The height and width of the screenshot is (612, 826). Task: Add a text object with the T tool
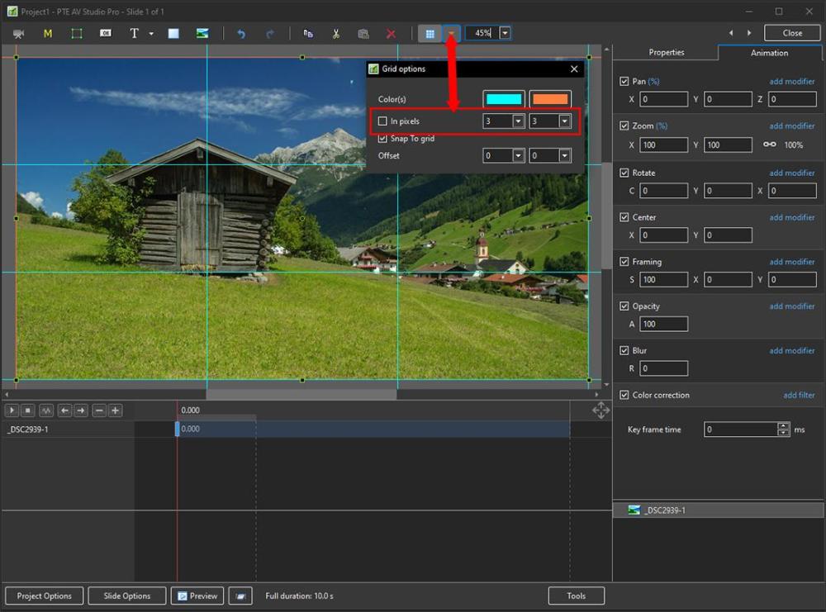point(135,33)
